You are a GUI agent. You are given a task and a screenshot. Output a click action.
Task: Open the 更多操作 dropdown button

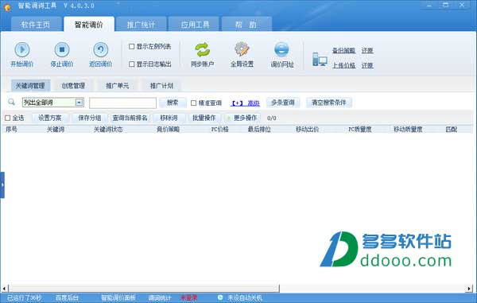pos(242,118)
